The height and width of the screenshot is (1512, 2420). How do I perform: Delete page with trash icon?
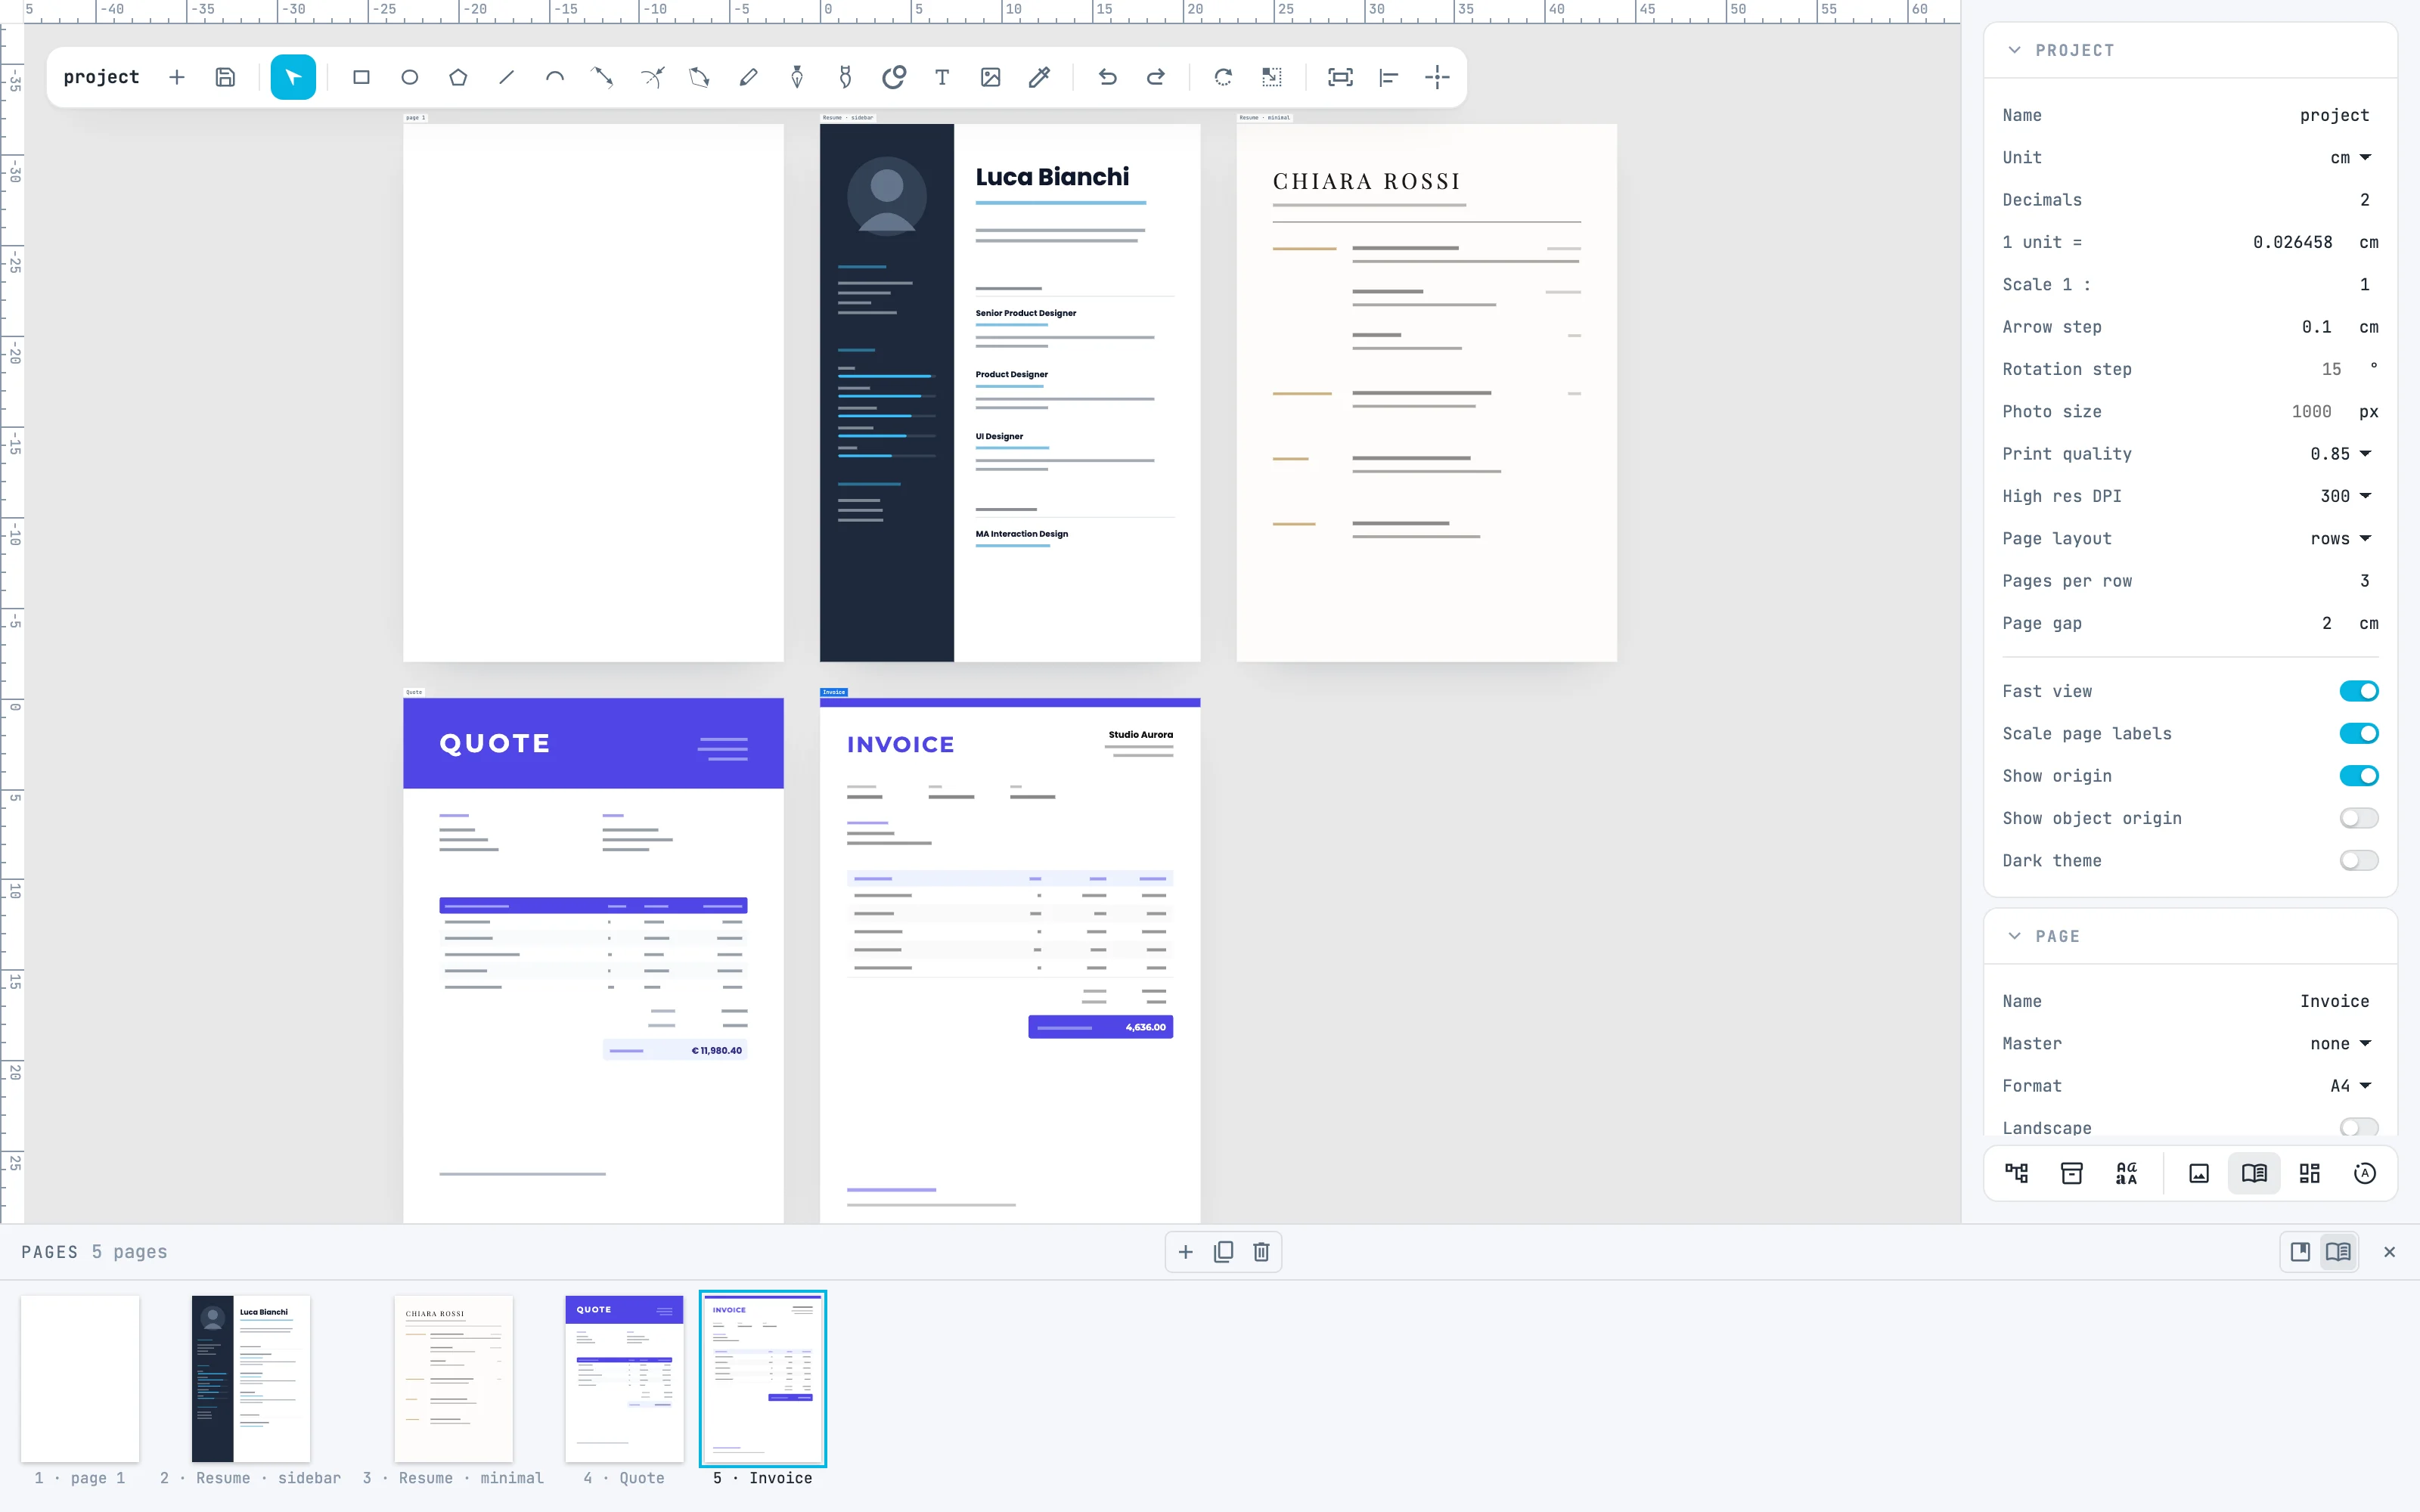1261,1252
